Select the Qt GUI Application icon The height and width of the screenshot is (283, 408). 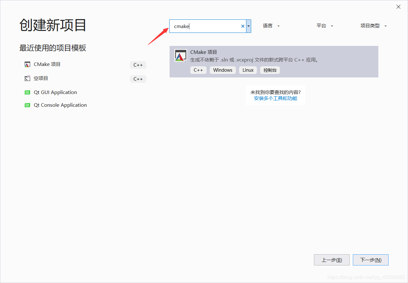[x=27, y=92]
